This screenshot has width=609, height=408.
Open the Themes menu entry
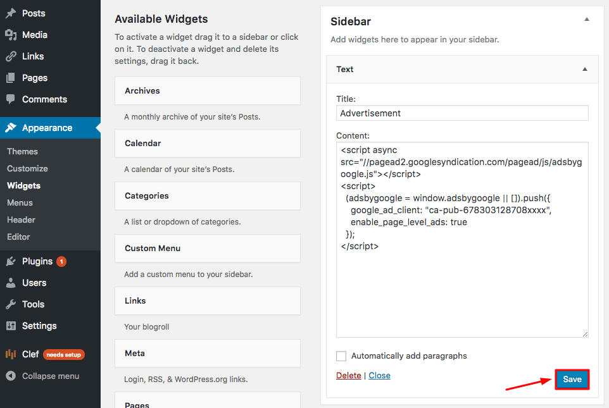coord(22,151)
